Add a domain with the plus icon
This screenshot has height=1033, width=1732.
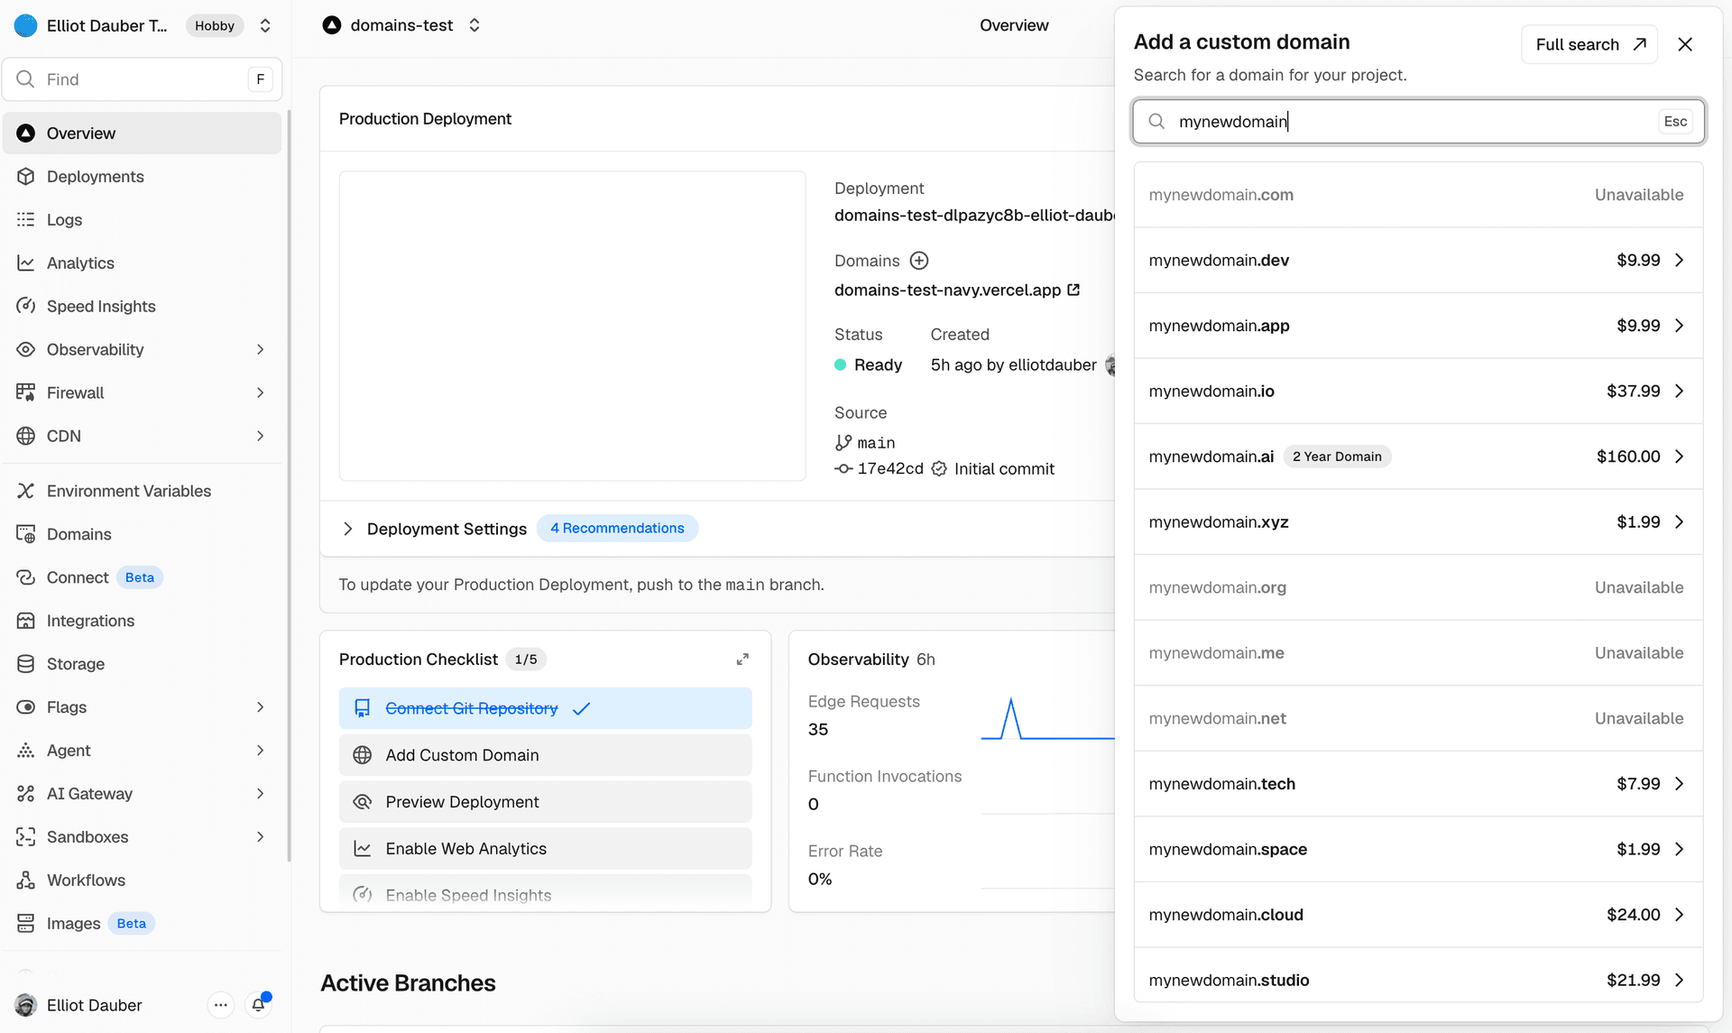pos(919,261)
